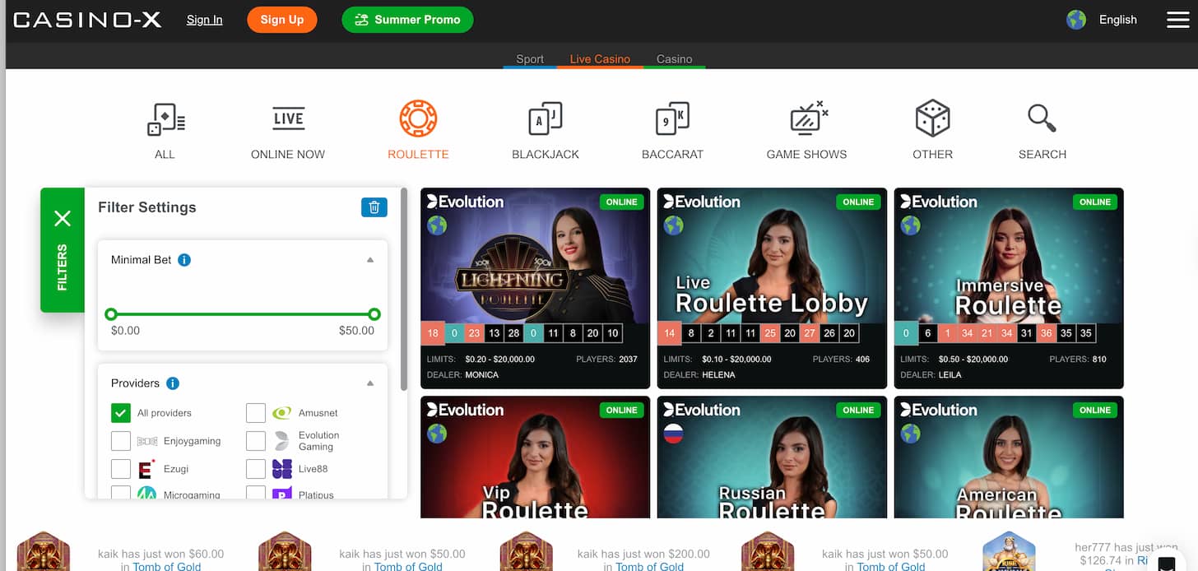
Task: Open the ALL games category icon
Action: click(x=165, y=119)
